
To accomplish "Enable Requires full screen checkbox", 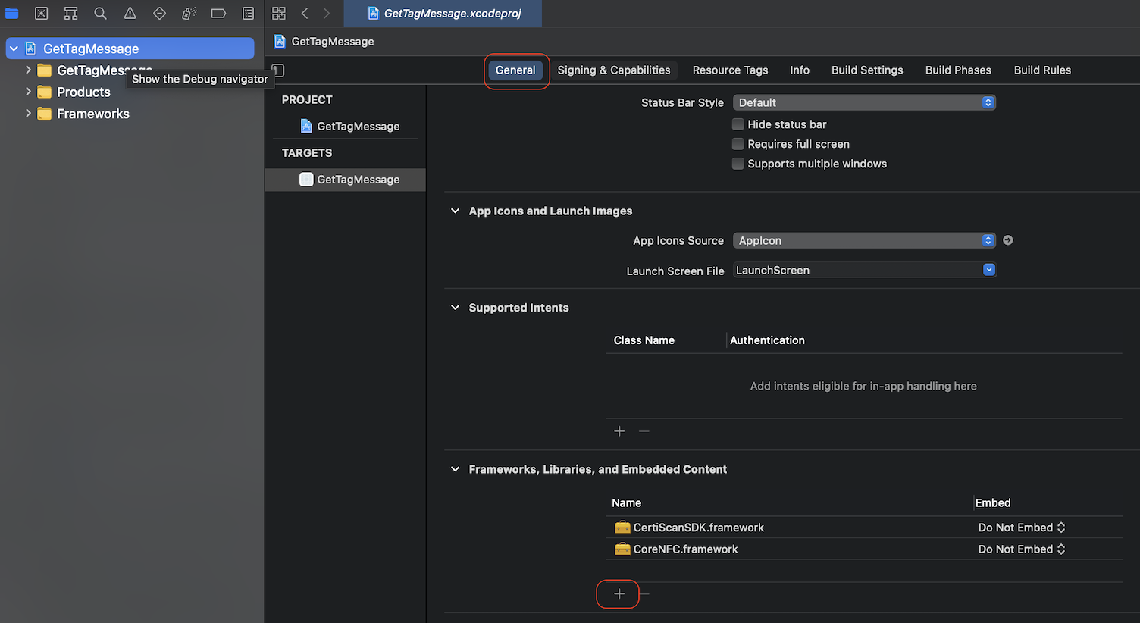I will pyautogui.click(x=738, y=144).
